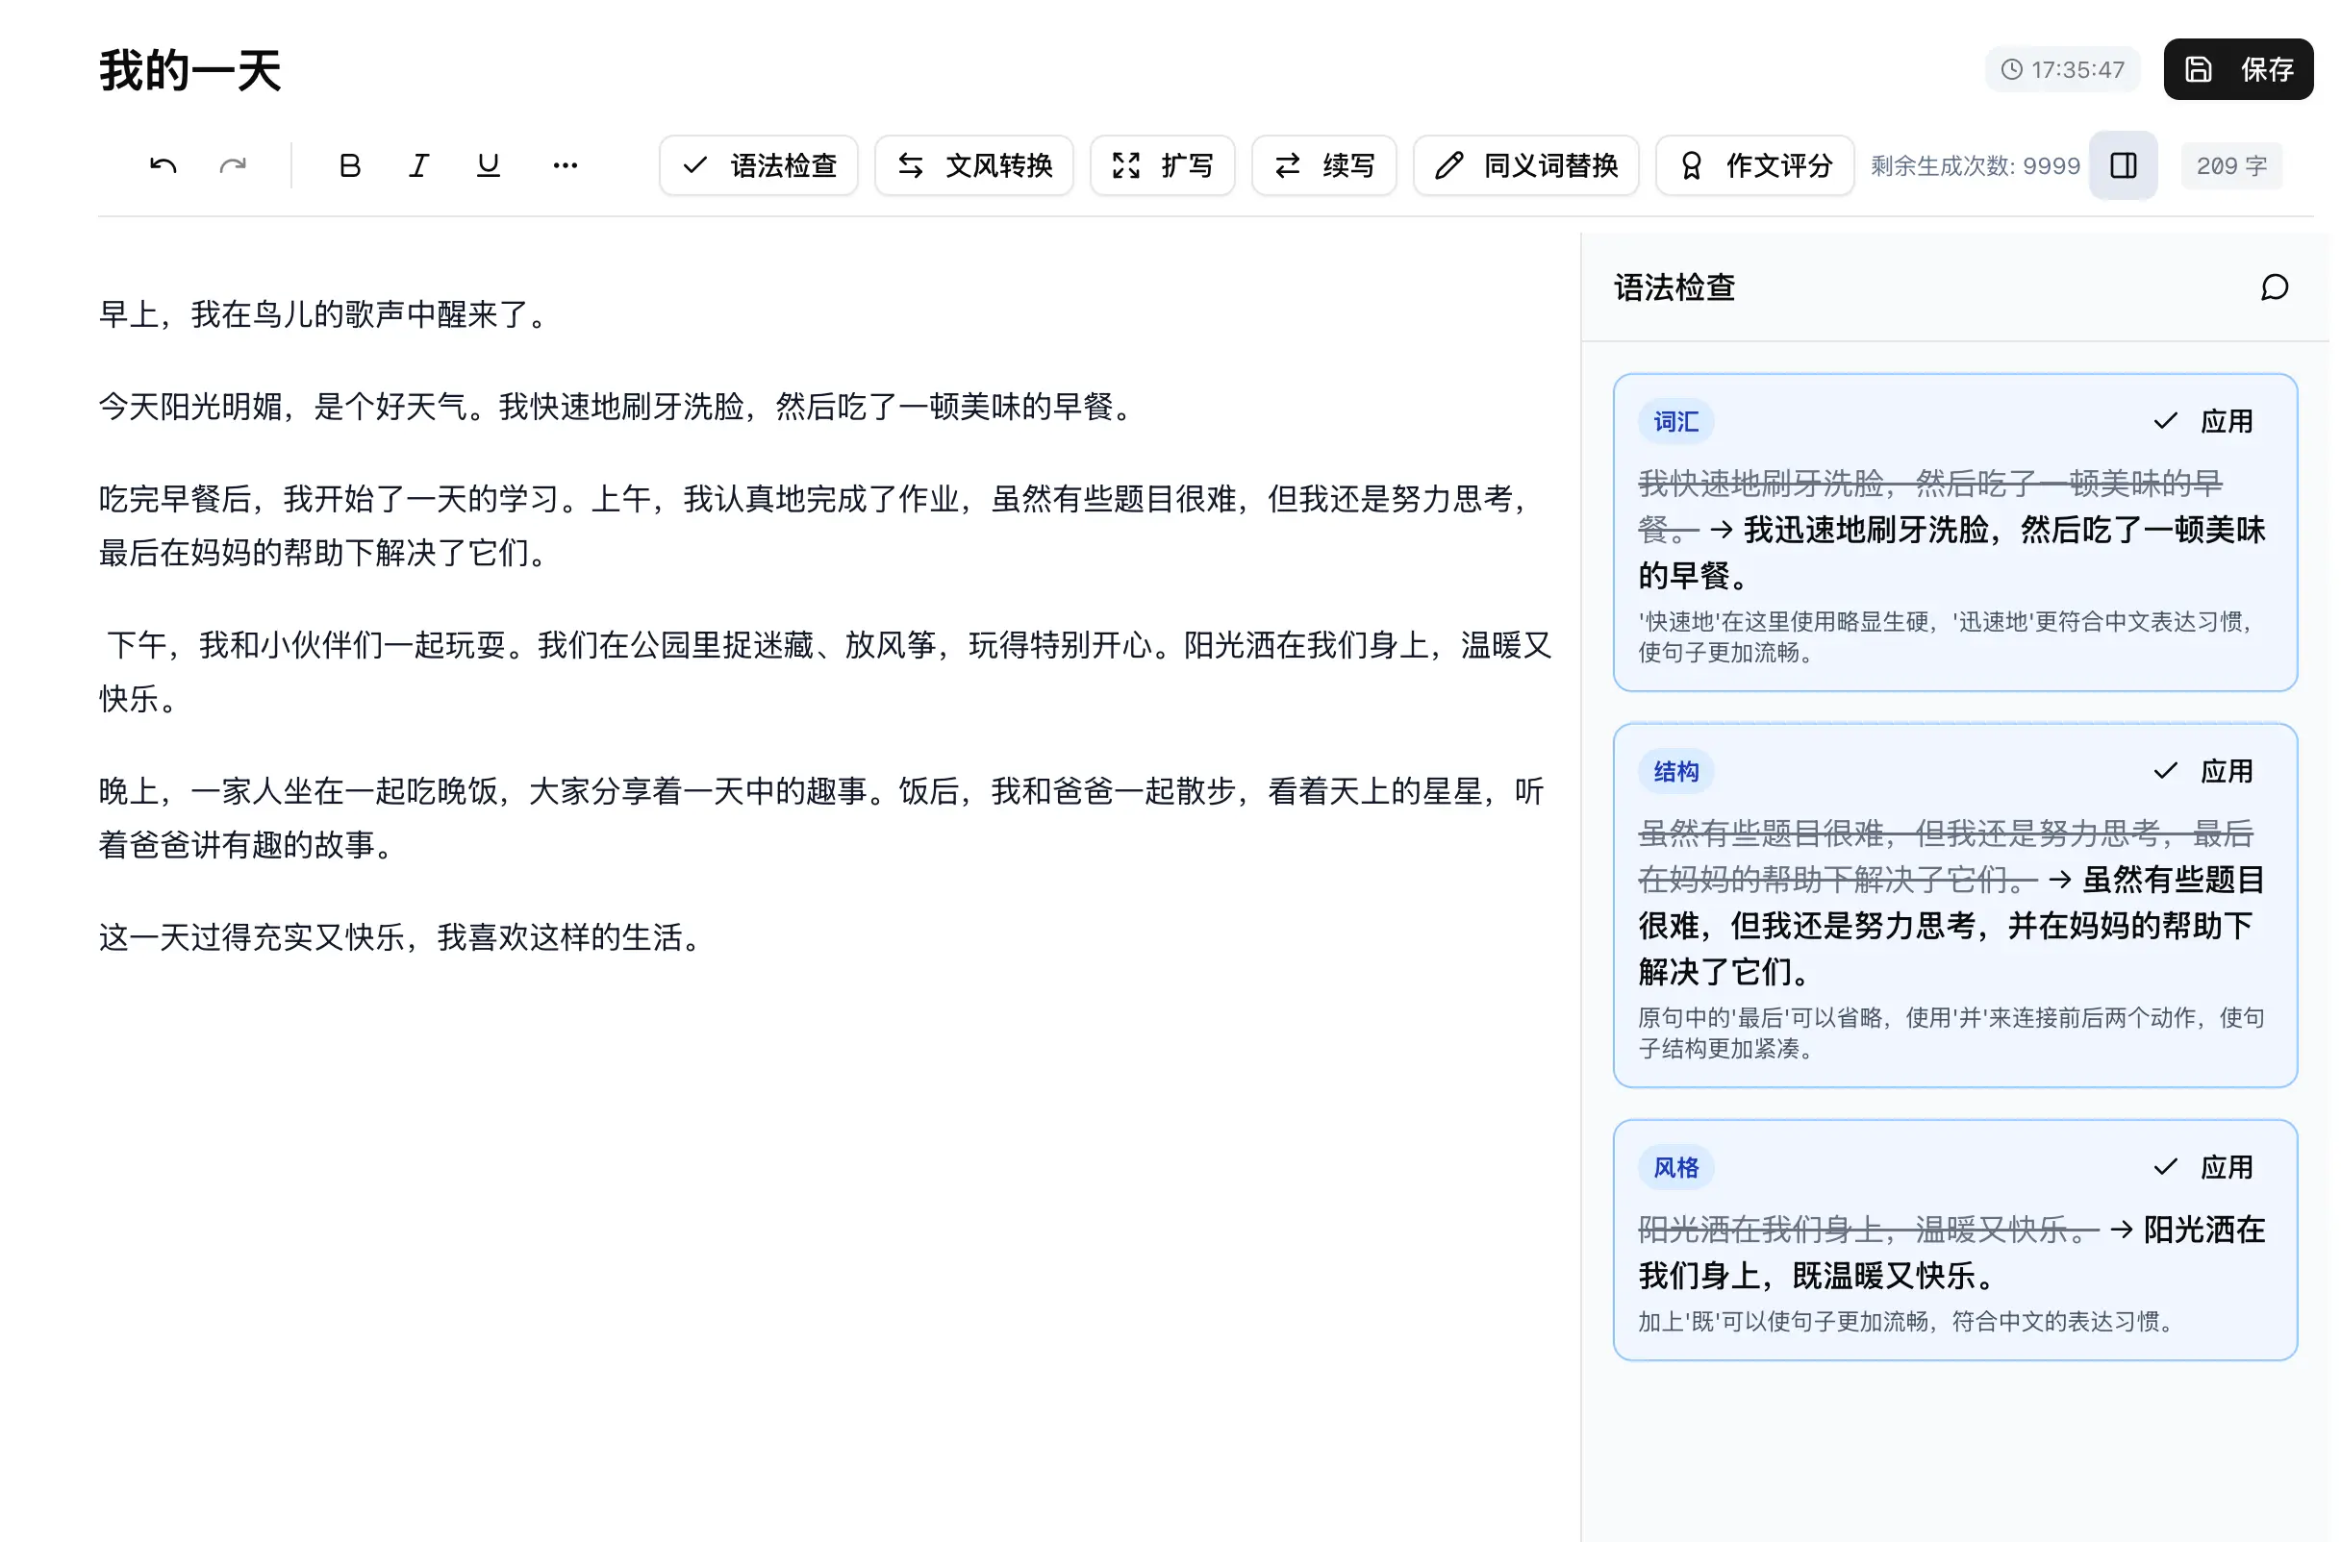Click the save disk icon on 保存 button
This screenshot has height=1542, width=2341.
[2198, 69]
